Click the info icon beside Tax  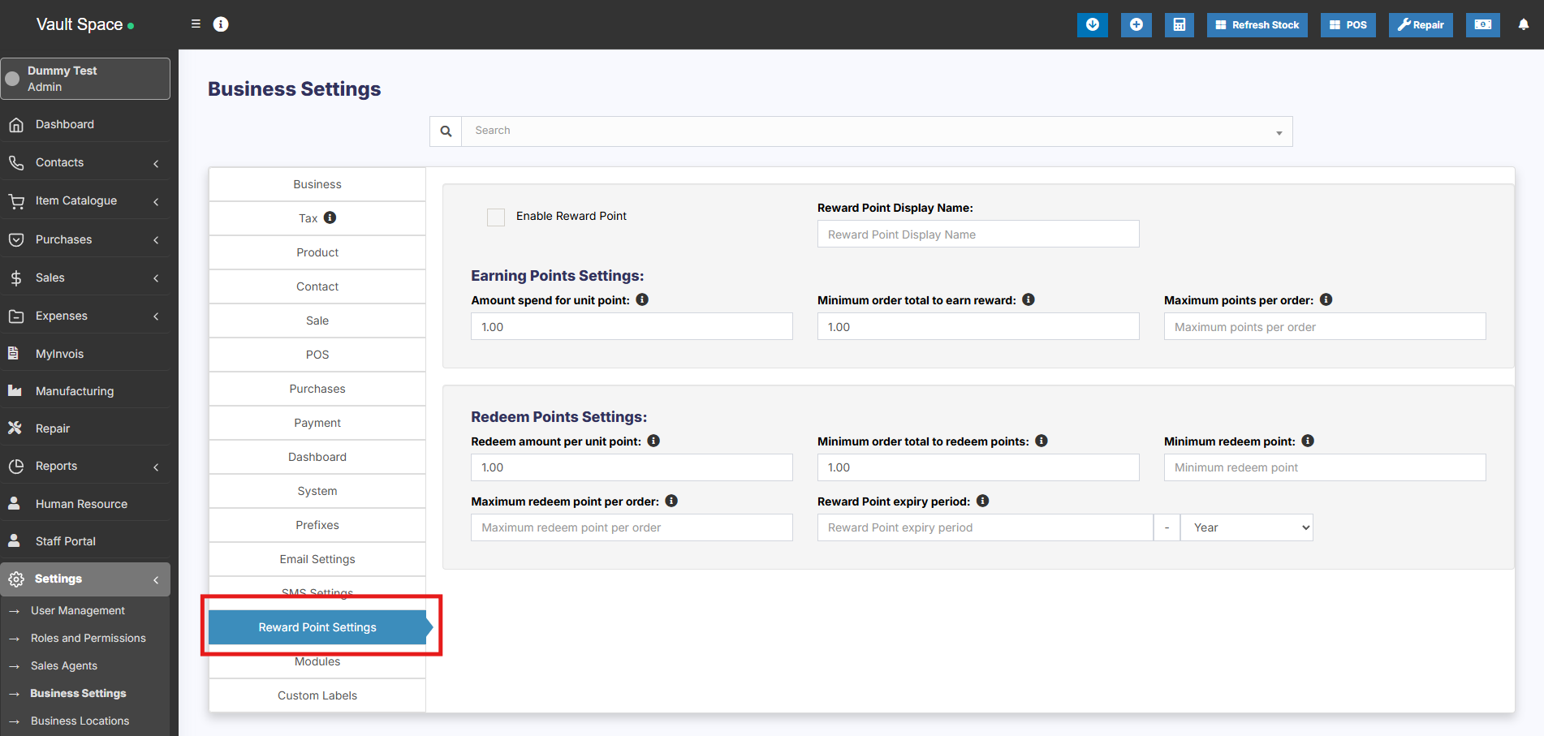click(x=330, y=217)
